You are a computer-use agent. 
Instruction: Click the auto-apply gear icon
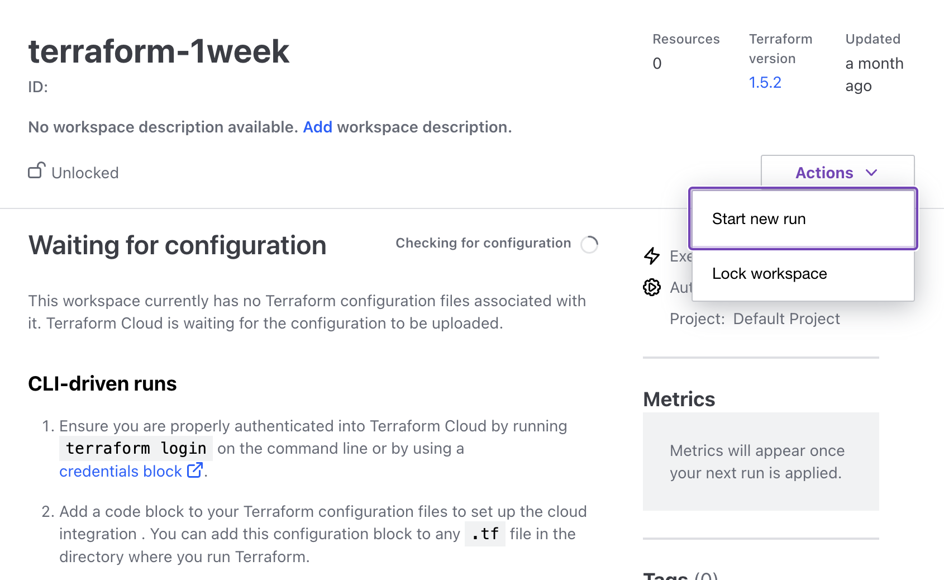click(651, 287)
